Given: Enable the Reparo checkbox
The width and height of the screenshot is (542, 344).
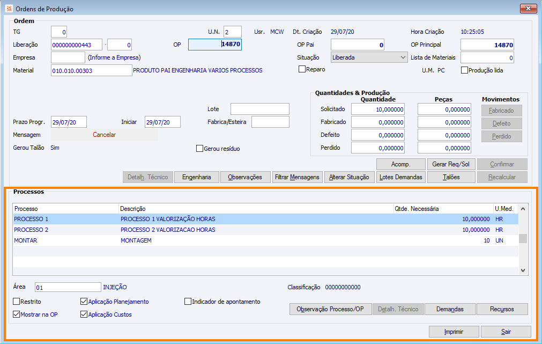Looking at the screenshot, I should (302, 69).
